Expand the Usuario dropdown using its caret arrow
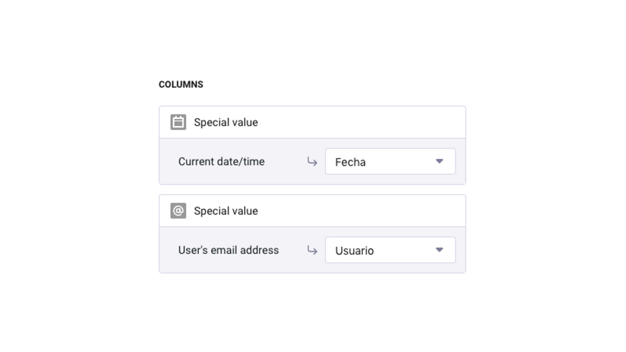The image size is (626, 352). point(440,250)
